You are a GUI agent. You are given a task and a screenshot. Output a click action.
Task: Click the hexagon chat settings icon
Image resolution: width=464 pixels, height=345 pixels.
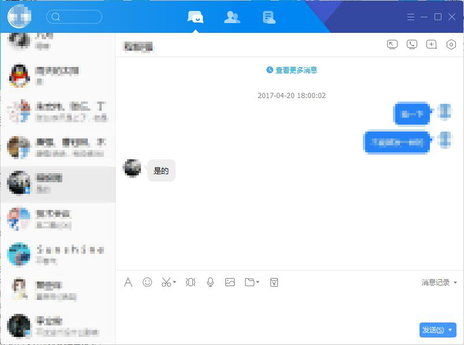point(451,44)
